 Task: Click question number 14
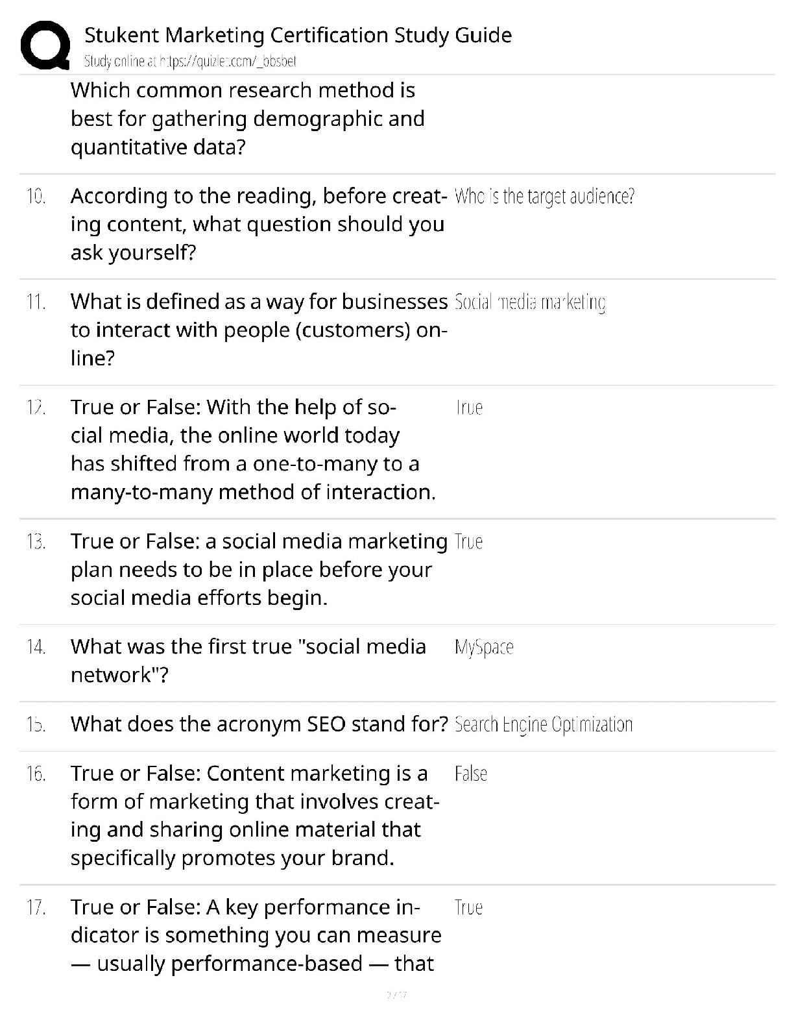(36, 647)
